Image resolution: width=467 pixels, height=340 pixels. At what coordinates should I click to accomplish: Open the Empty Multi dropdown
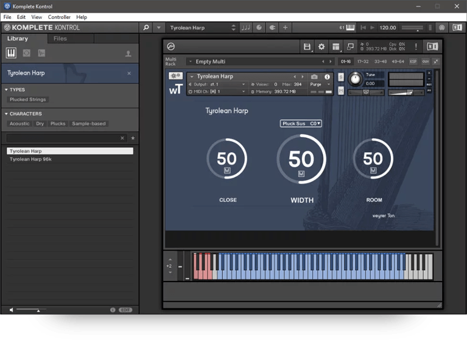point(191,61)
